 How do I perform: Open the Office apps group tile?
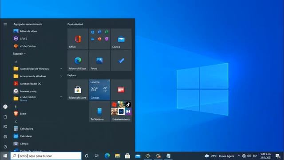99,39
